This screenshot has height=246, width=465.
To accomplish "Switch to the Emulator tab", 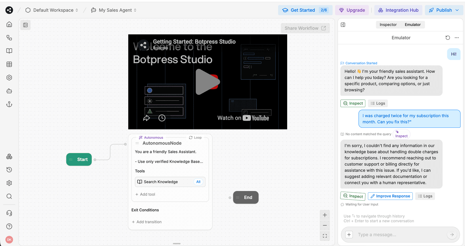I will point(413,25).
